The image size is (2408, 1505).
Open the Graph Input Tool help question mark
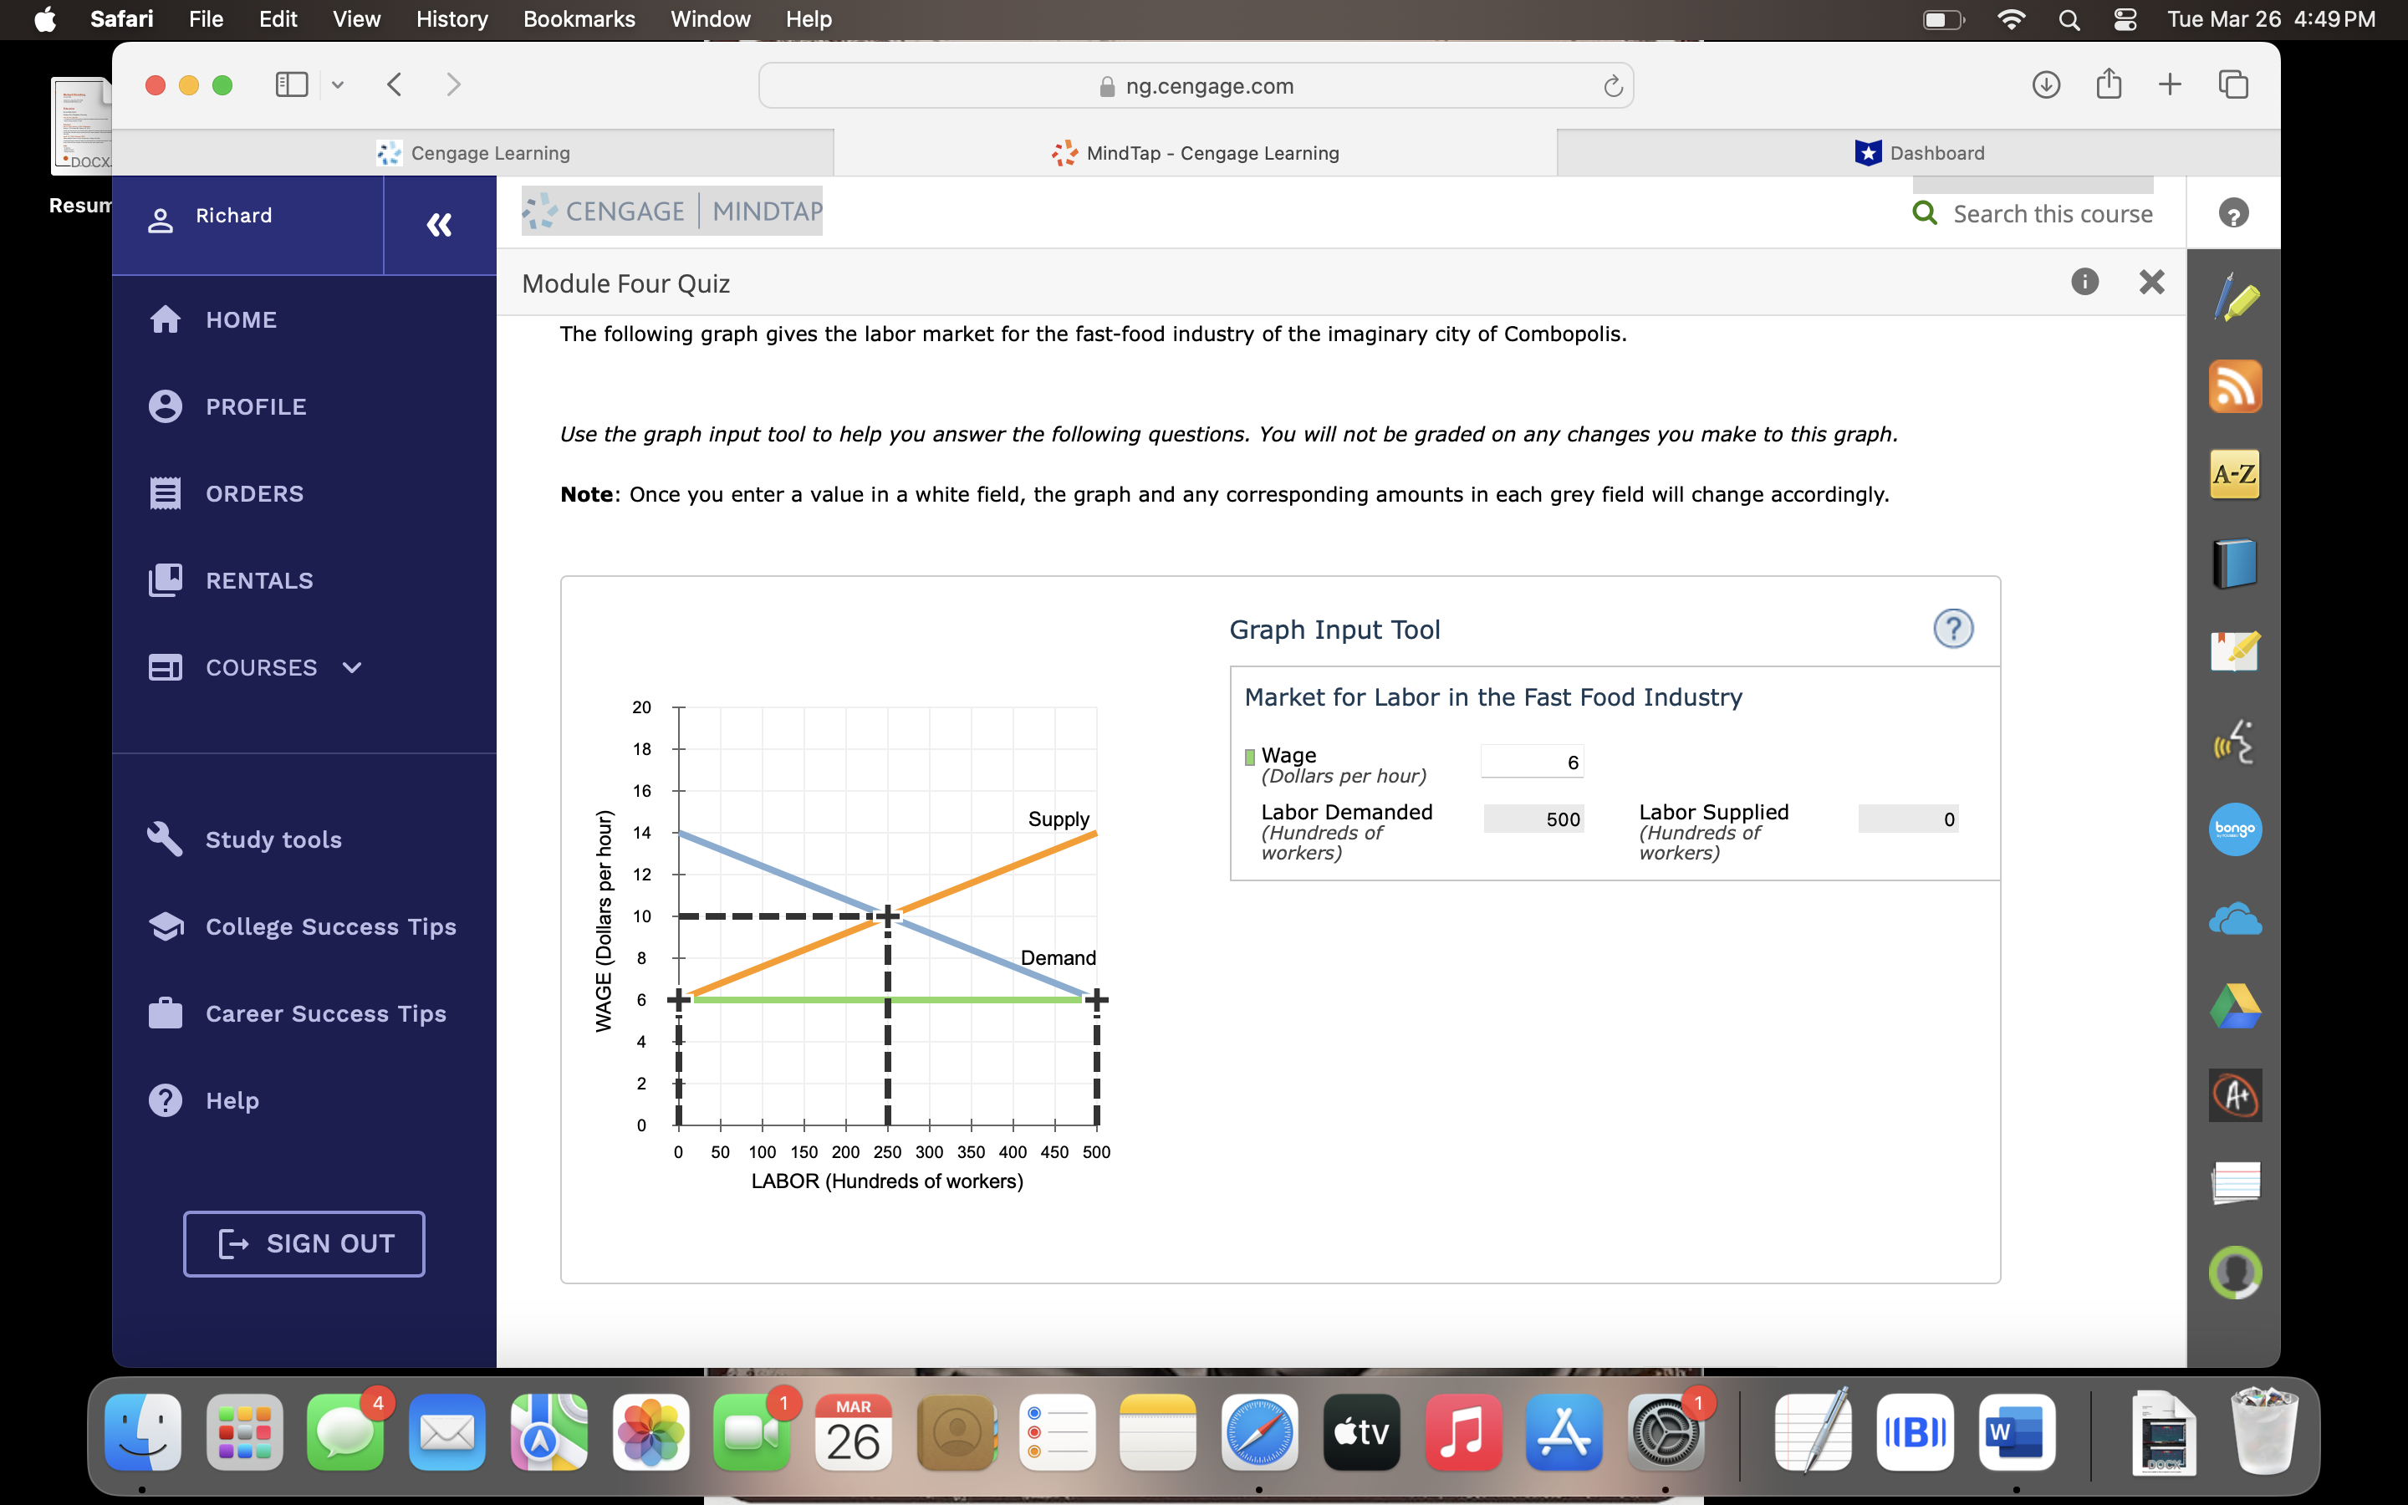click(x=1952, y=629)
